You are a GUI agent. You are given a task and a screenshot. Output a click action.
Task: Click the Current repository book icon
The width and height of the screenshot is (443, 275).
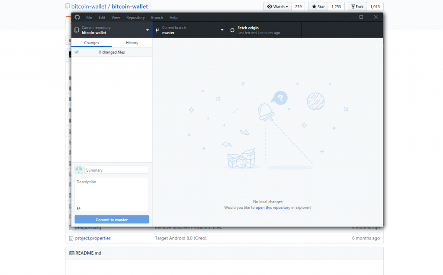[77, 30]
